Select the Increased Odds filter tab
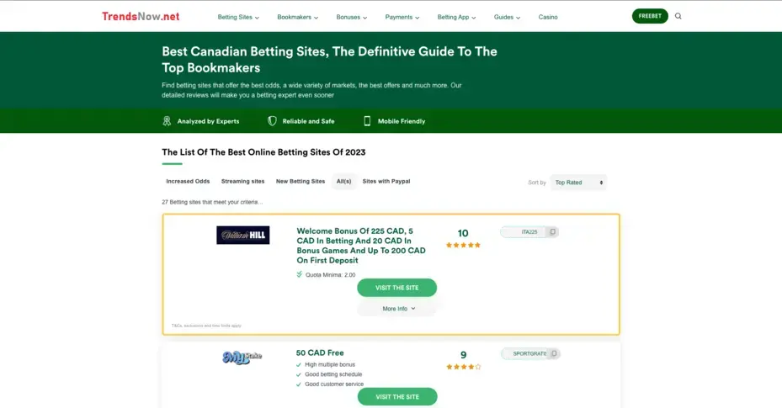Screen dimensions: 782x408 pos(188,182)
